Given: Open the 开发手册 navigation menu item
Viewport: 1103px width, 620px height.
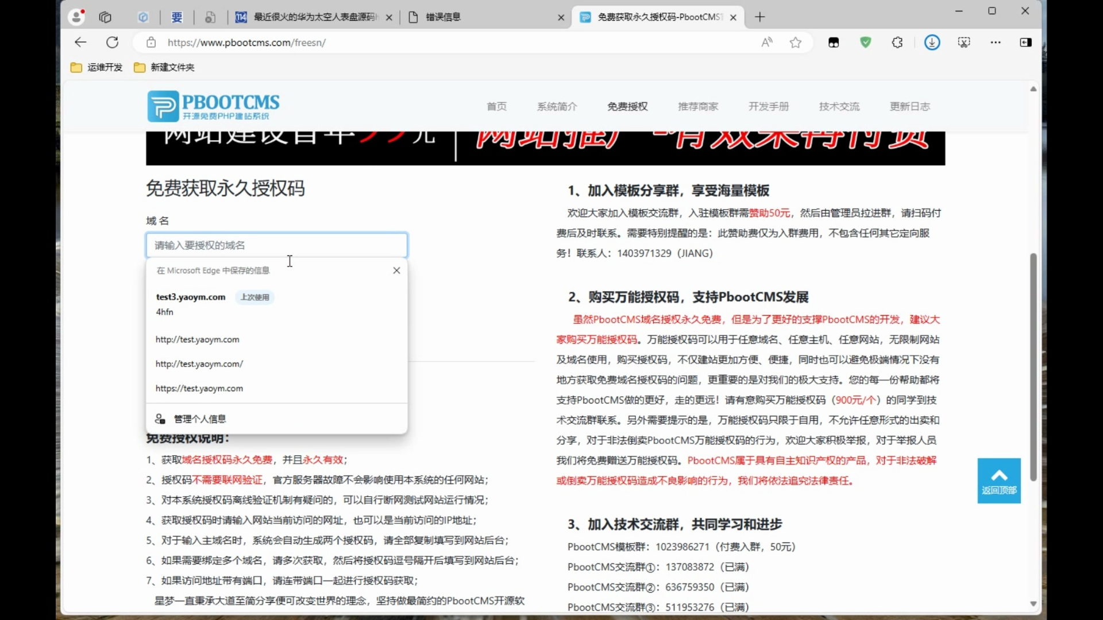Looking at the screenshot, I should (768, 106).
